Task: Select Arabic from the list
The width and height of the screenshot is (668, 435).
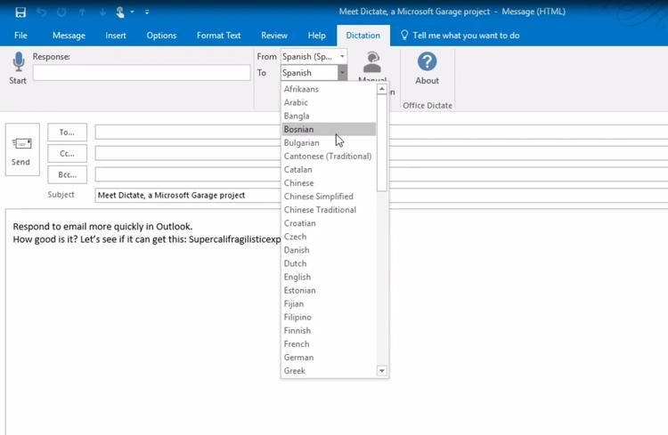Action: [x=329, y=102]
